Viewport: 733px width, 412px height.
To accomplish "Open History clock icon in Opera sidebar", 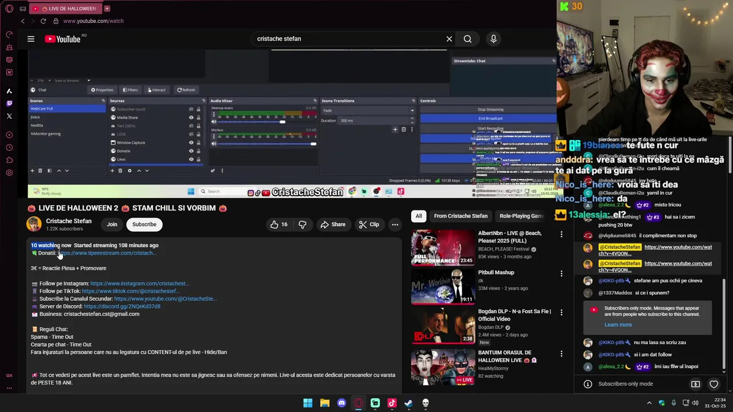I will (x=9, y=148).
